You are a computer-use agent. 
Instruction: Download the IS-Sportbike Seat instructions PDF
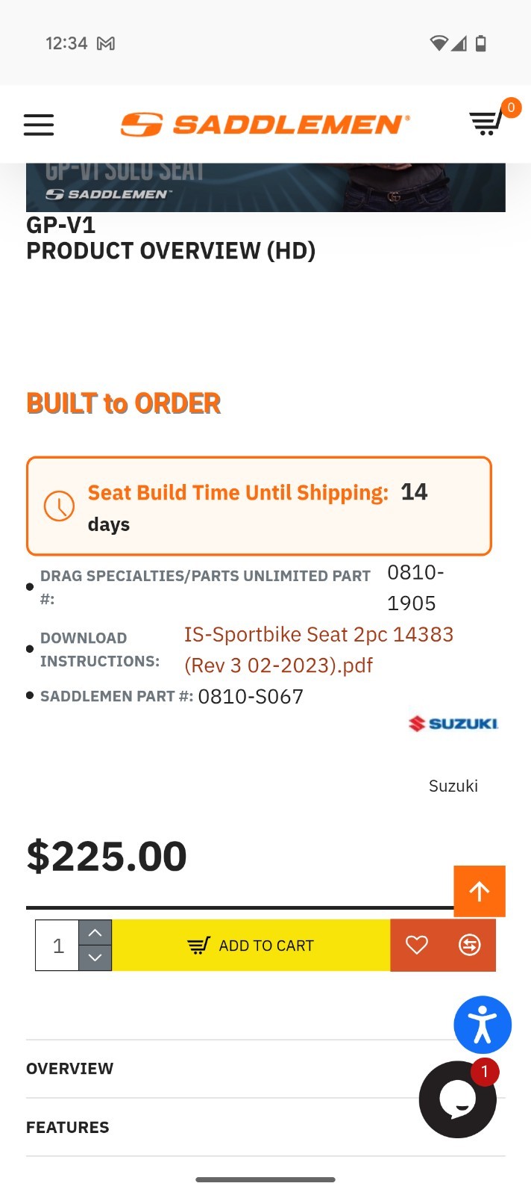click(x=318, y=650)
